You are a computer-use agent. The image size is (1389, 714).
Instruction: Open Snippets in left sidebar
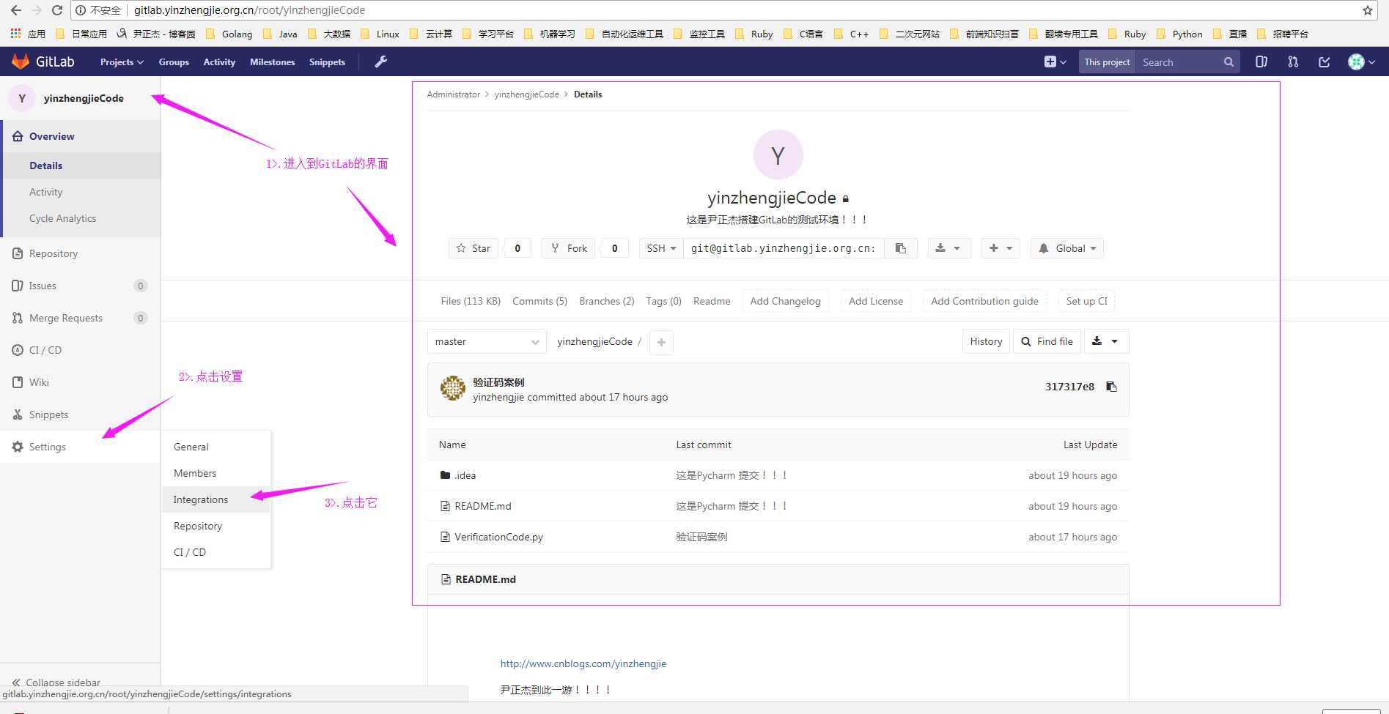pos(81,414)
